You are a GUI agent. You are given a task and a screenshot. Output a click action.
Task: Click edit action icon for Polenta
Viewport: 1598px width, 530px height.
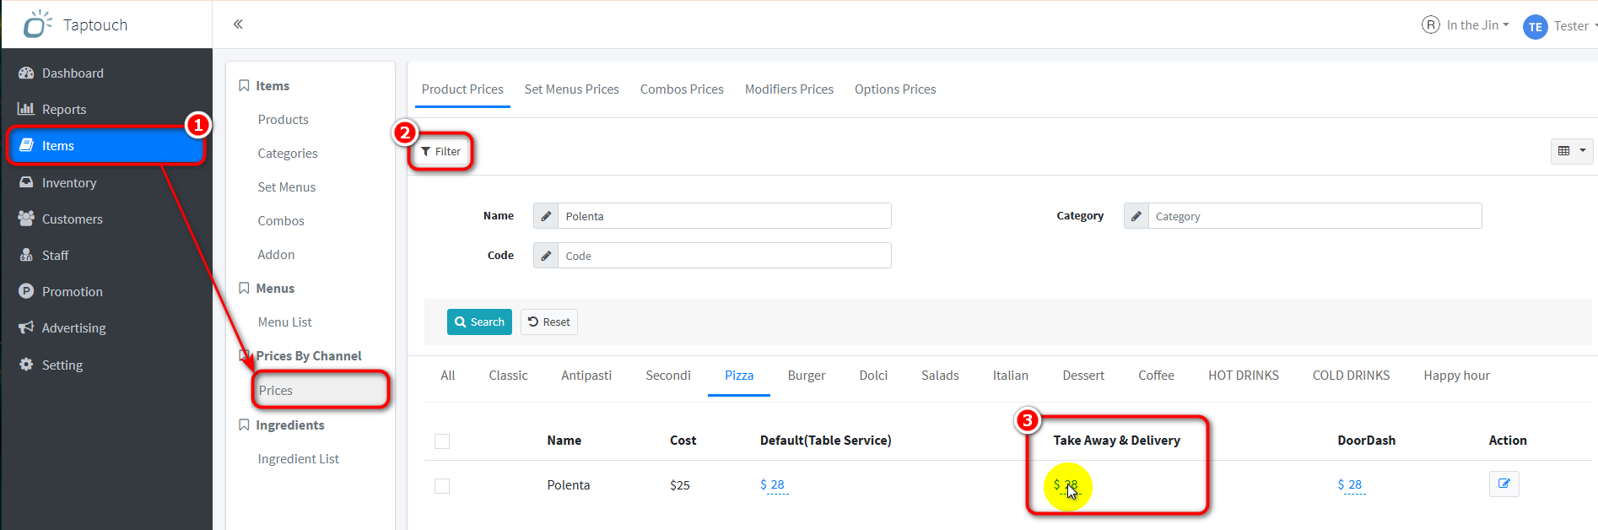tap(1504, 484)
